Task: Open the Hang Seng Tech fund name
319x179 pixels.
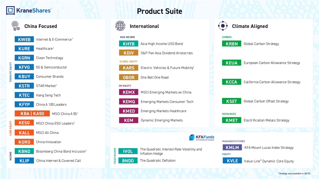Action: (x=48, y=95)
